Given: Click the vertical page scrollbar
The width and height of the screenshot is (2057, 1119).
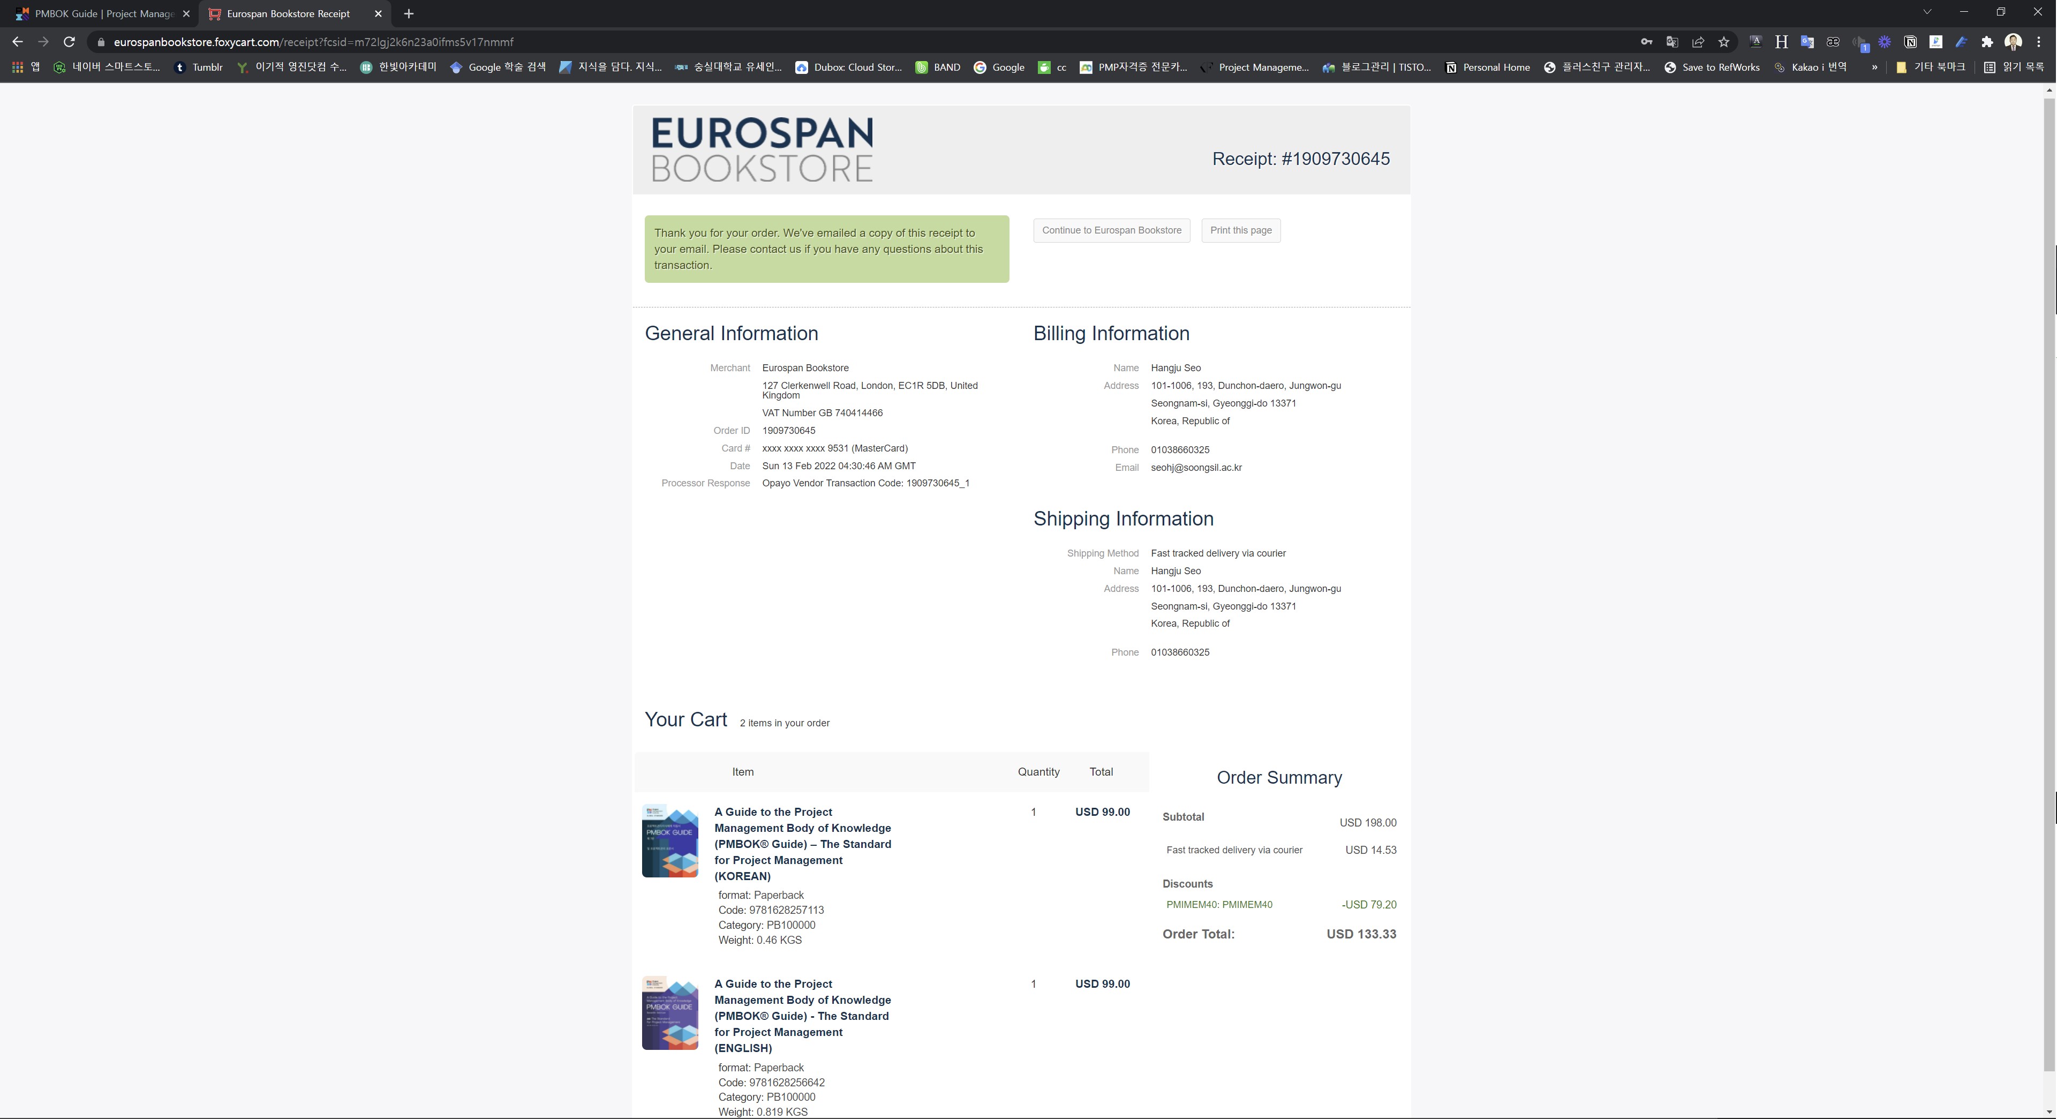Looking at the screenshot, I should click(2049, 559).
